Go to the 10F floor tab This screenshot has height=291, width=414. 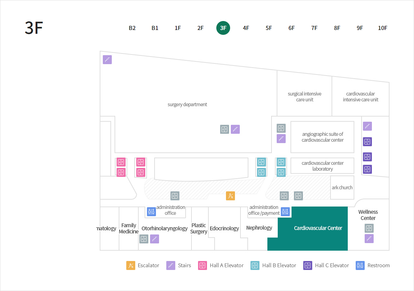383,28
